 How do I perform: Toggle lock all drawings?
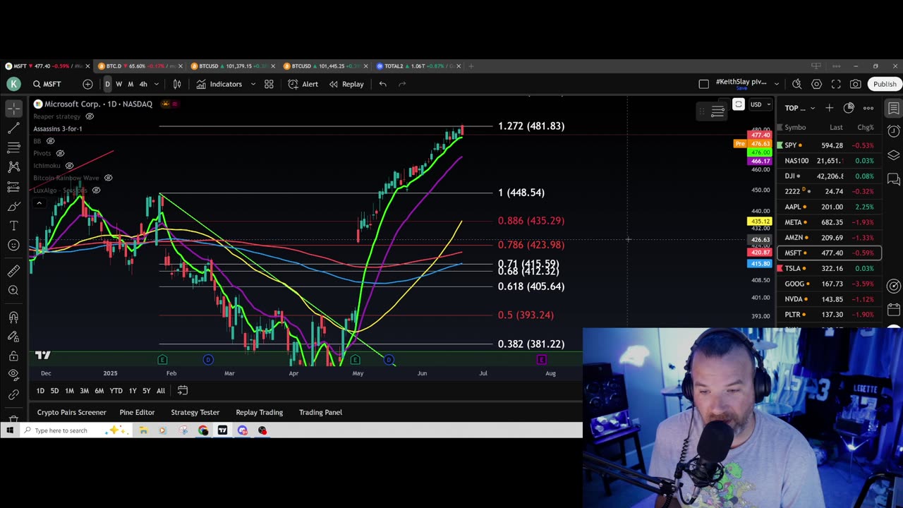pyautogui.click(x=13, y=356)
